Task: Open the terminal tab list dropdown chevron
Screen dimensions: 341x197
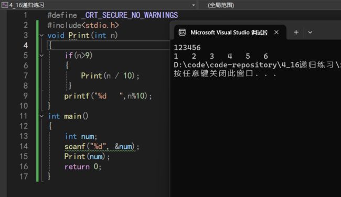Action: pyautogui.click(x=310, y=32)
